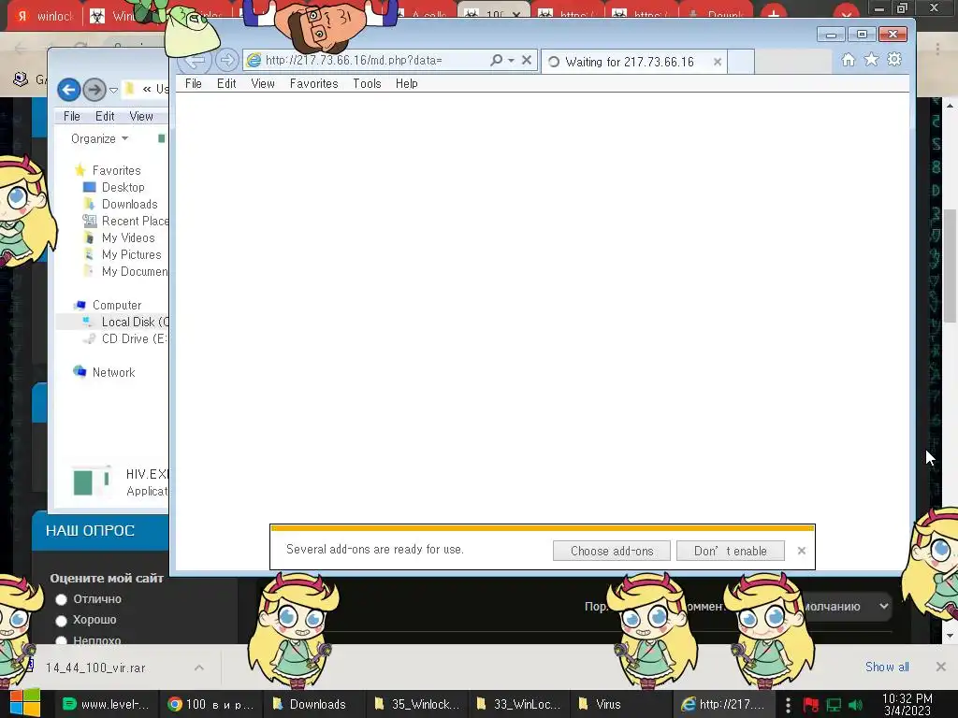Screen dimensions: 958x718
Task: Open Chrome three-dot menu
Action: pyautogui.click(x=937, y=47)
